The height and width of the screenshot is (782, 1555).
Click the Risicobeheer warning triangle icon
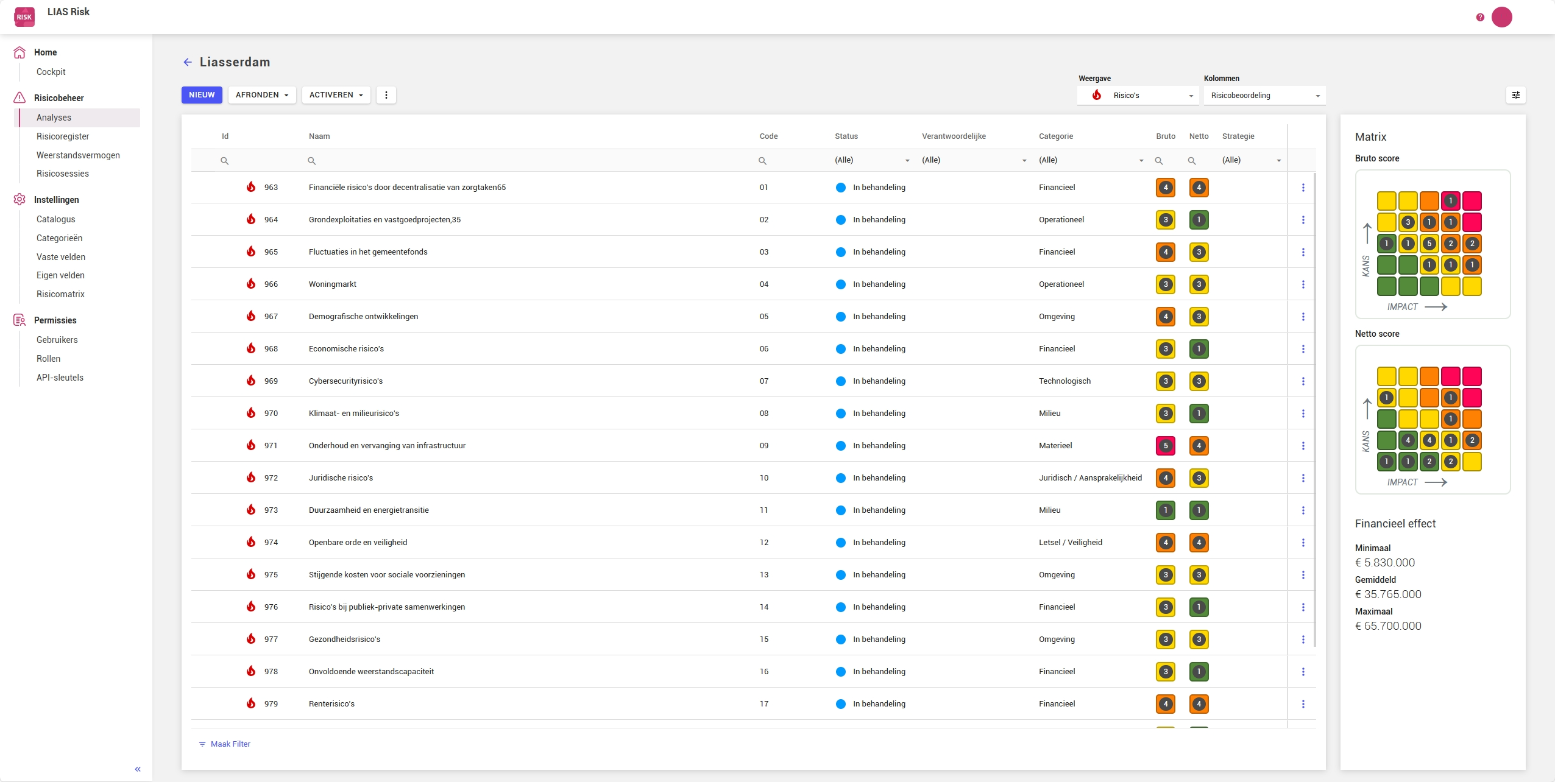click(19, 97)
